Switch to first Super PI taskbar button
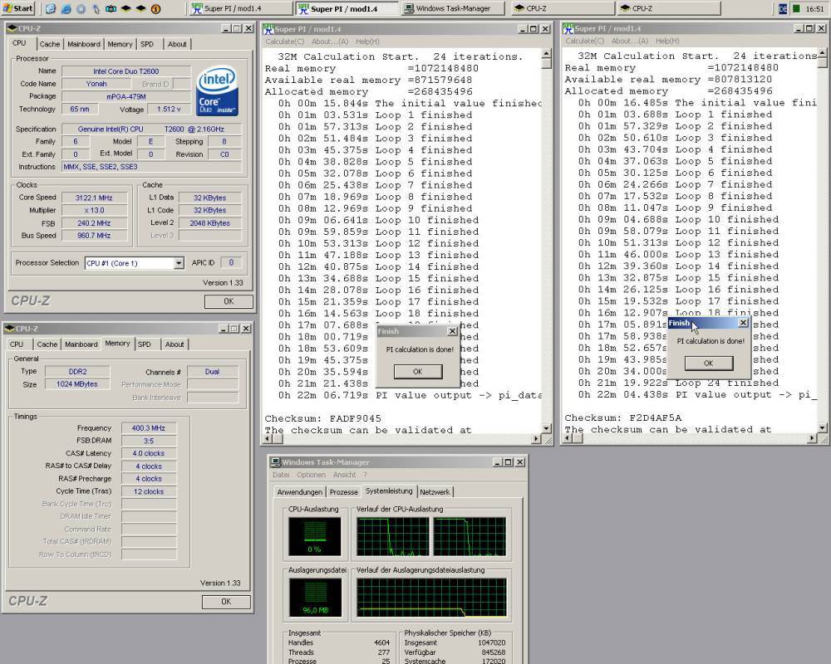Image resolution: width=831 pixels, height=664 pixels. tap(240, 8)
